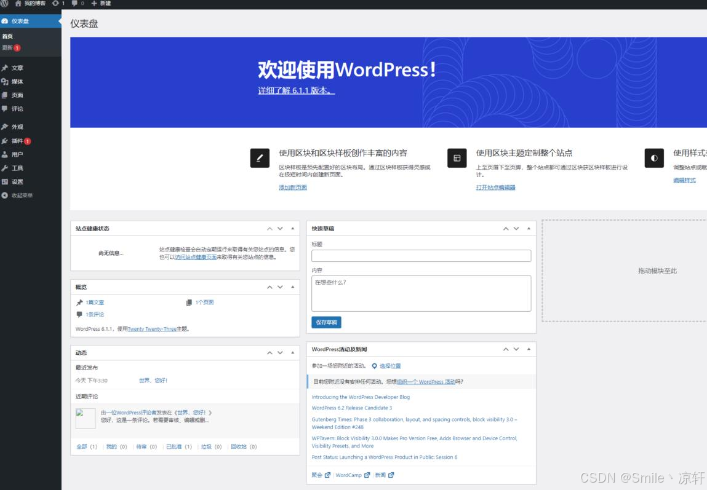
Task: Click the 标题 input field
Action: click(x=421, y=256)
